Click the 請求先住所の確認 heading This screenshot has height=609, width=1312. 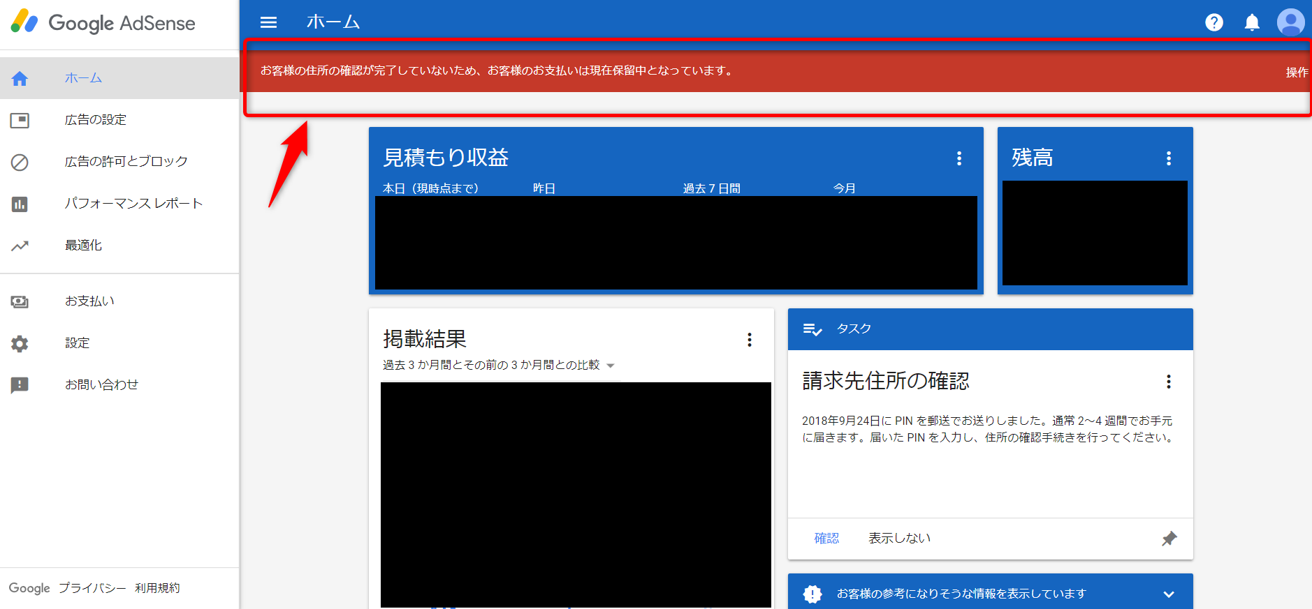click(886, 381)
